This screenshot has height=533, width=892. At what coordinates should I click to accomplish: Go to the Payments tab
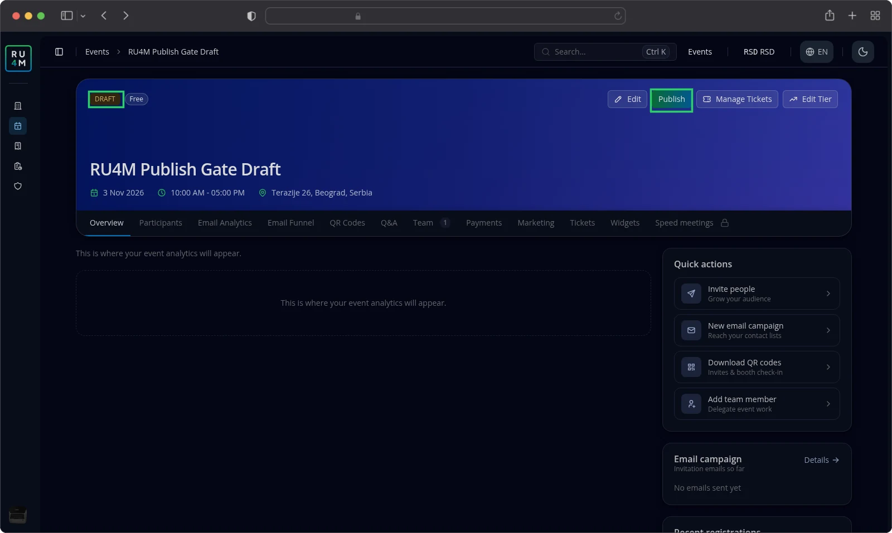coord(484,223)
